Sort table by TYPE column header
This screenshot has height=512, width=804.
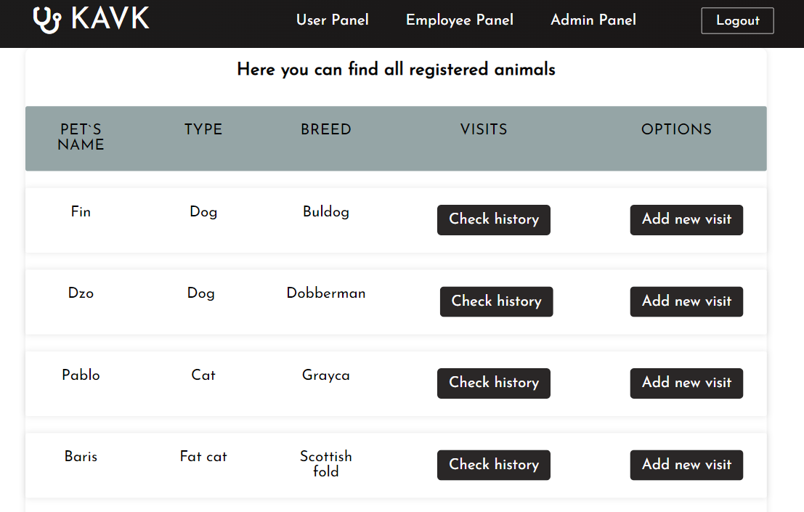pos(203,129)
